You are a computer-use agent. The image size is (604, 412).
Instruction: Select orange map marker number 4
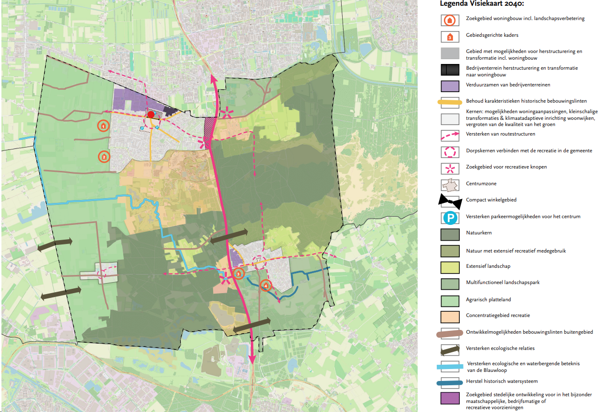coord(267,285)
